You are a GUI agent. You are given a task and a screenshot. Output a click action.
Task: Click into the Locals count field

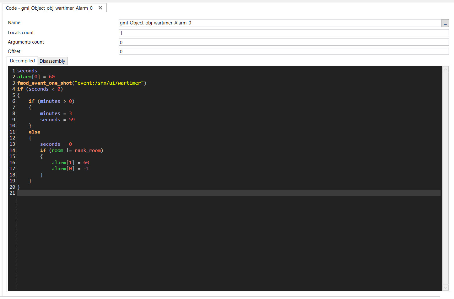pos(283,33)
